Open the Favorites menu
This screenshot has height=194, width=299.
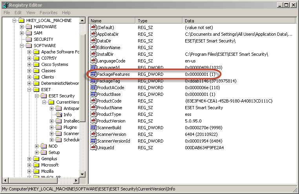48,13
